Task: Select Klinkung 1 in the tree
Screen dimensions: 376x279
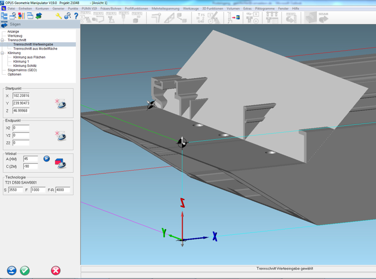Action: coord(21,62)
